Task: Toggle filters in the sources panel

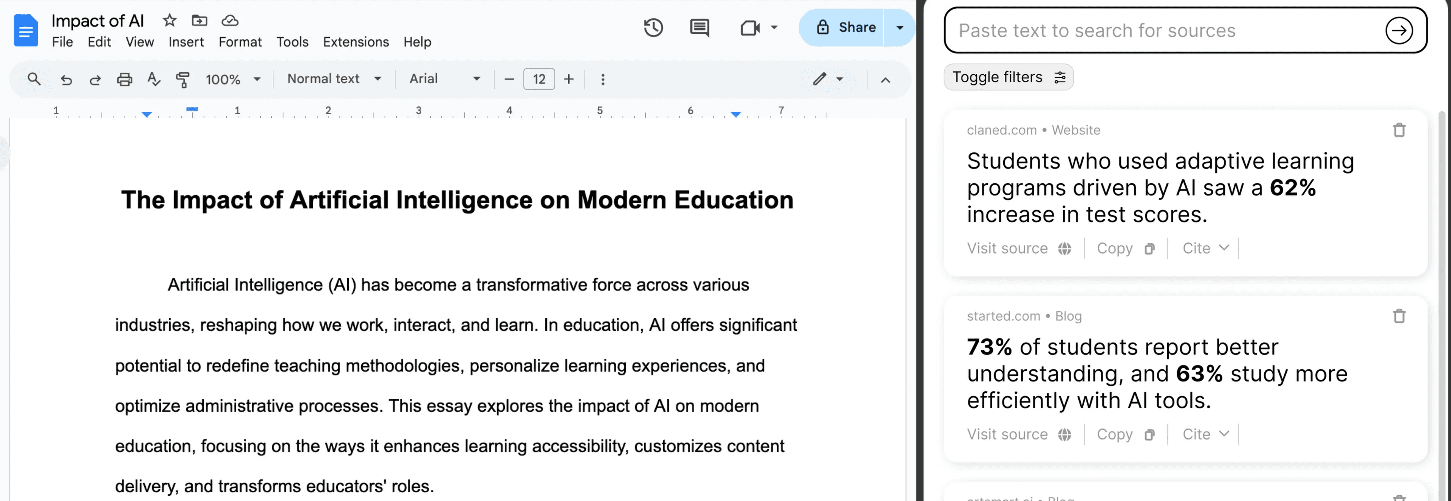Action: (1008, 77)
